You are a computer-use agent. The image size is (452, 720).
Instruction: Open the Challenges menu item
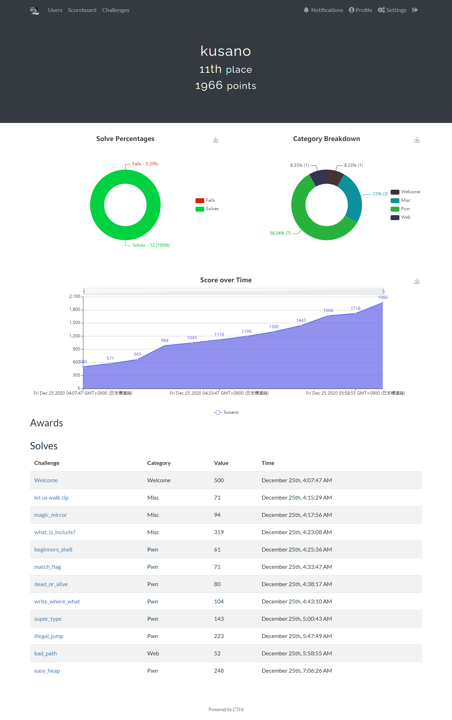pyautogui.click(x=115, y=10)
